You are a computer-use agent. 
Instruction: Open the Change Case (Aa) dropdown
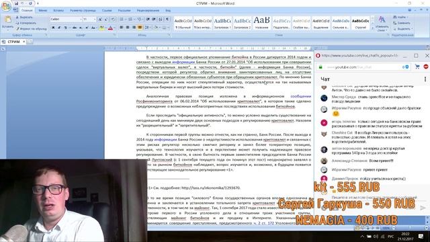pos(93,28)
